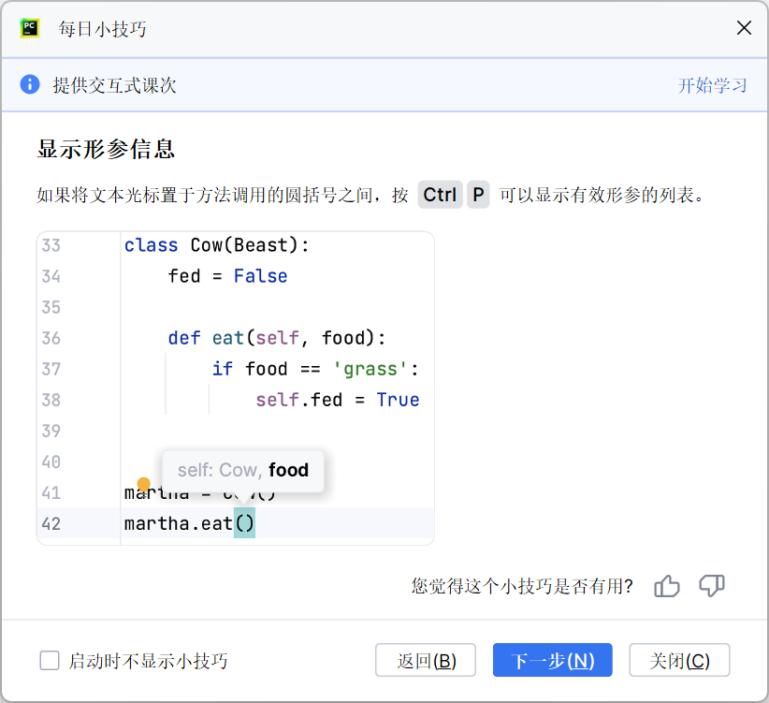Go to next tip with 下一步(N)
The image size is (769, 703).
click(552, 661)
